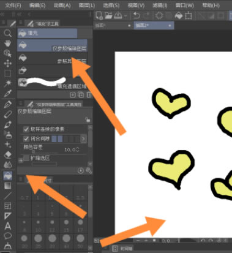Switch to the 插画2 canvas tab
Image resolution: width=232 pixels, height=253 pixels.
[154, 26]
